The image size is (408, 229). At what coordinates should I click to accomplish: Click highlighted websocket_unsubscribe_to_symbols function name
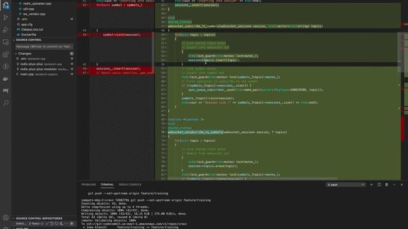coord(195,132)
